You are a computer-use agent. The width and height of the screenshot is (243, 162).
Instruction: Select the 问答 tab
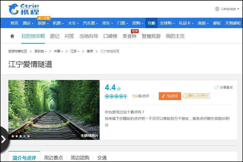pos(69,36)
